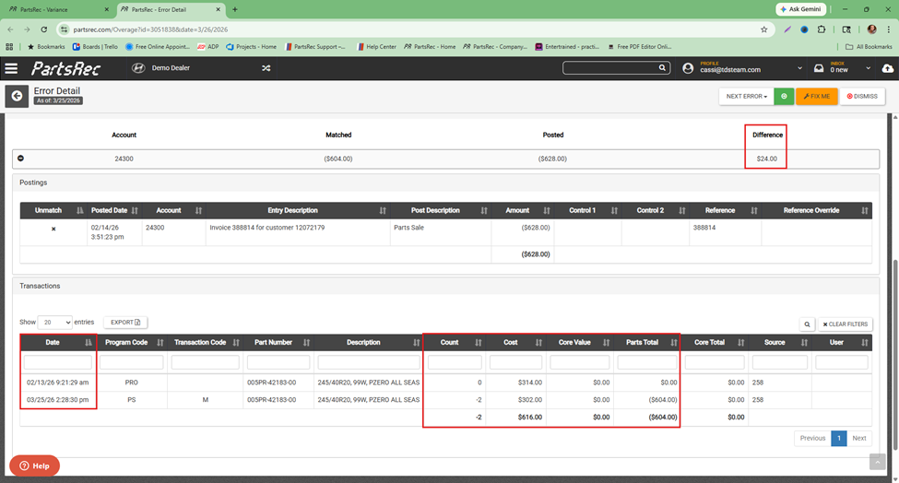The image size is (899, 483).
Task: Open Chrome profile avatar
Action: pos(872,29)
